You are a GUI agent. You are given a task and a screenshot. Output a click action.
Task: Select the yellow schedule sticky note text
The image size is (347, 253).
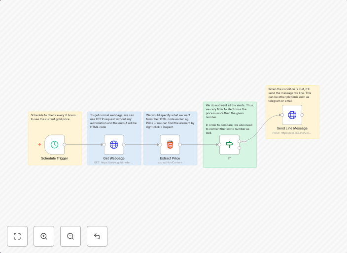pos(54,118)
